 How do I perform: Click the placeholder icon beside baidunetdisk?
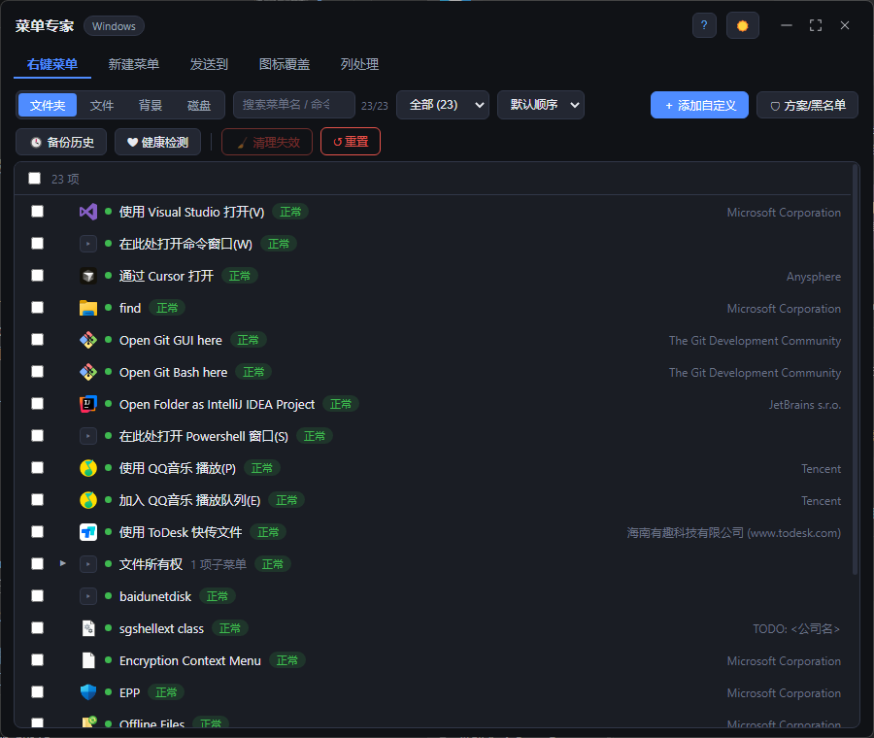click(88, 596)
